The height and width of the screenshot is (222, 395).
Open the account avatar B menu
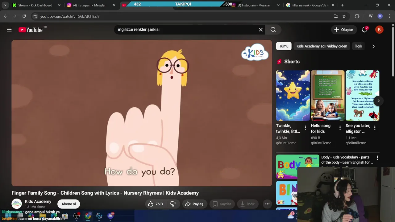379,30
